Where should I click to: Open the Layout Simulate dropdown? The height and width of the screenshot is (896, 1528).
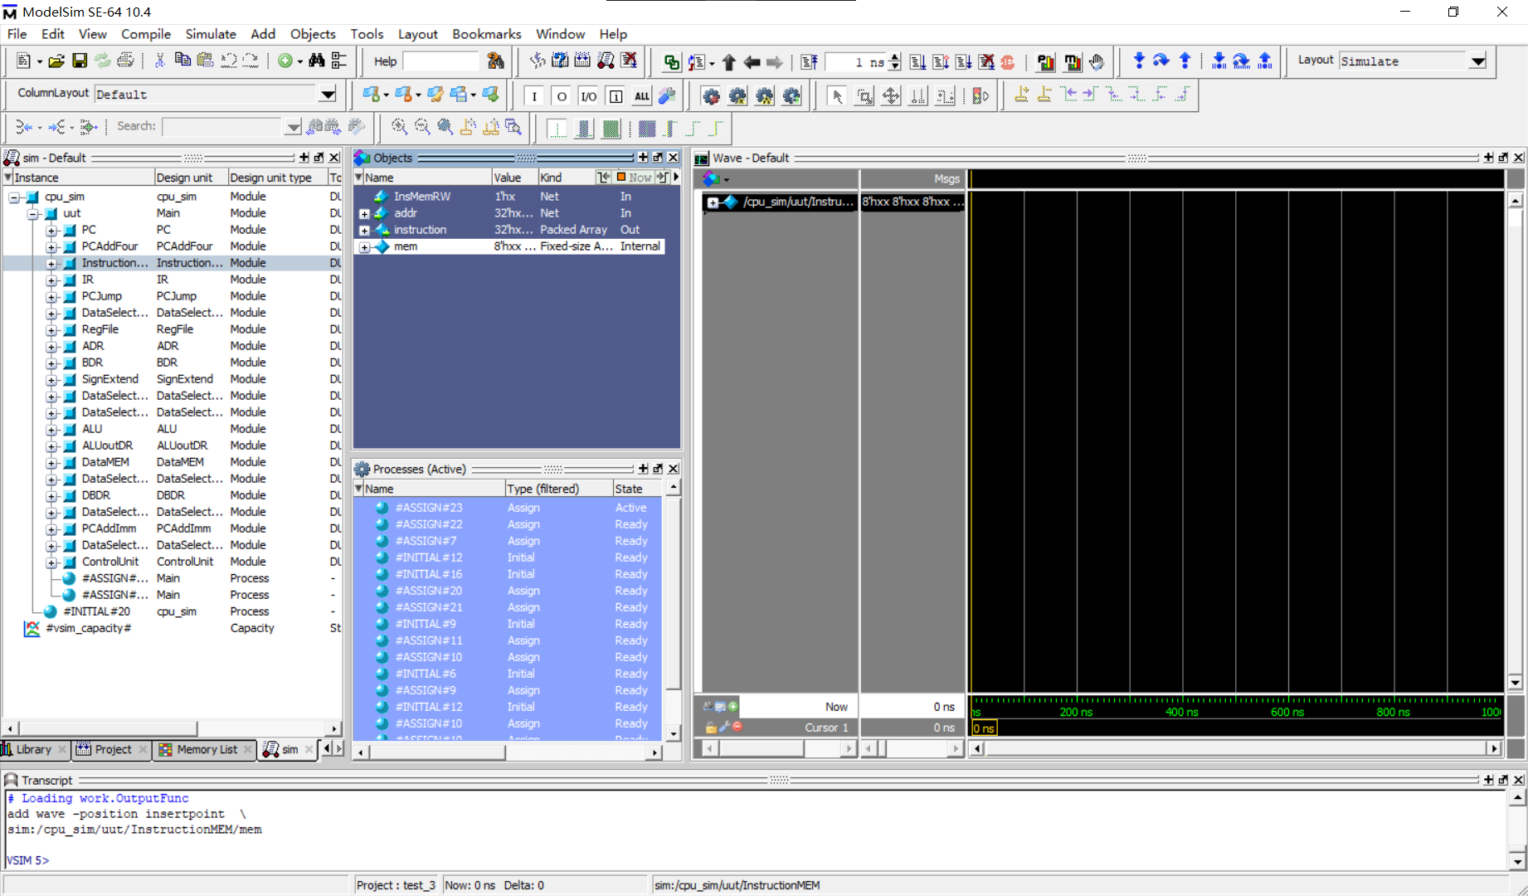coord(1478,61)
